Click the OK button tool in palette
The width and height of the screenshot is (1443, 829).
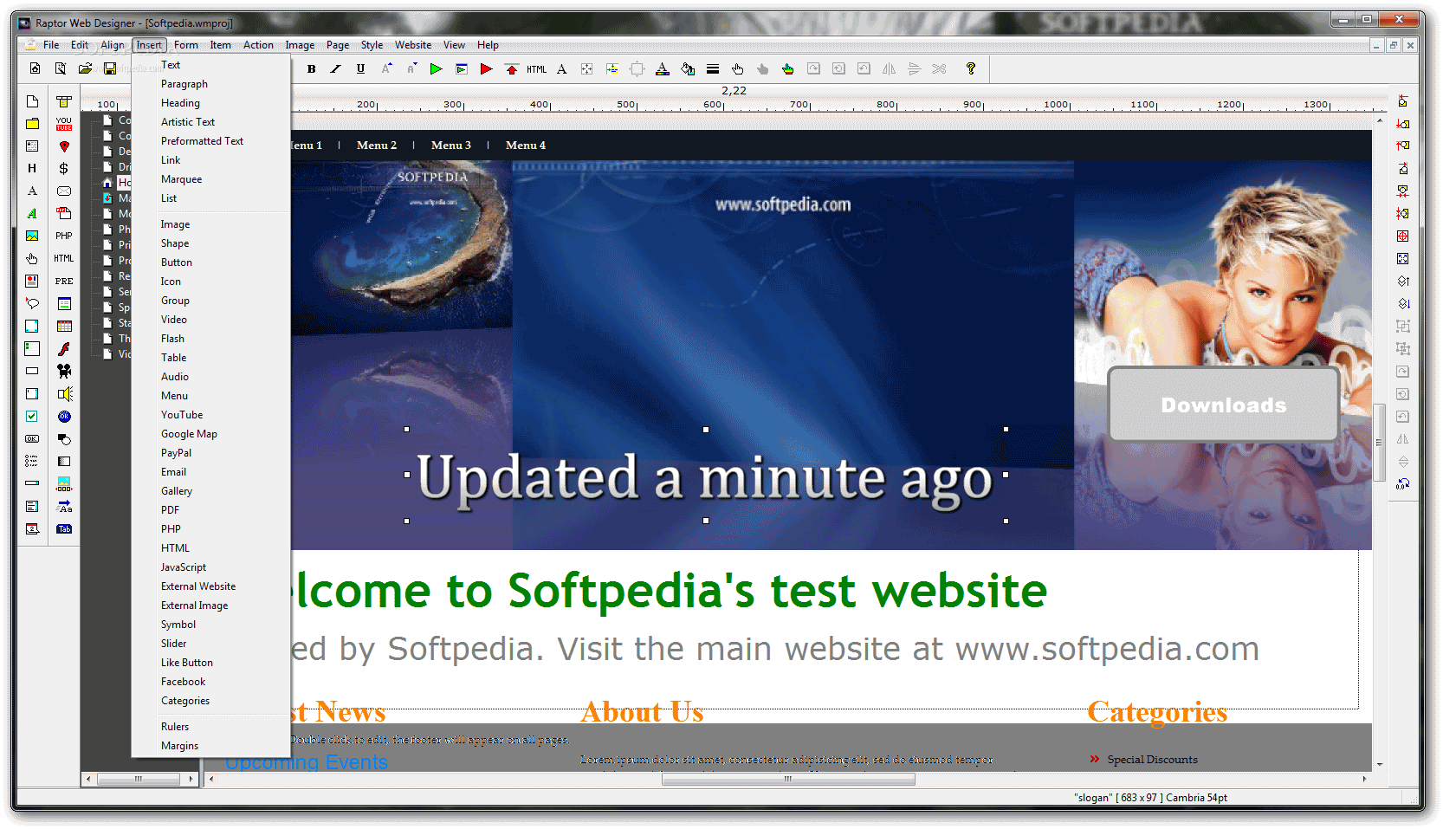click(x=32, y=438)
